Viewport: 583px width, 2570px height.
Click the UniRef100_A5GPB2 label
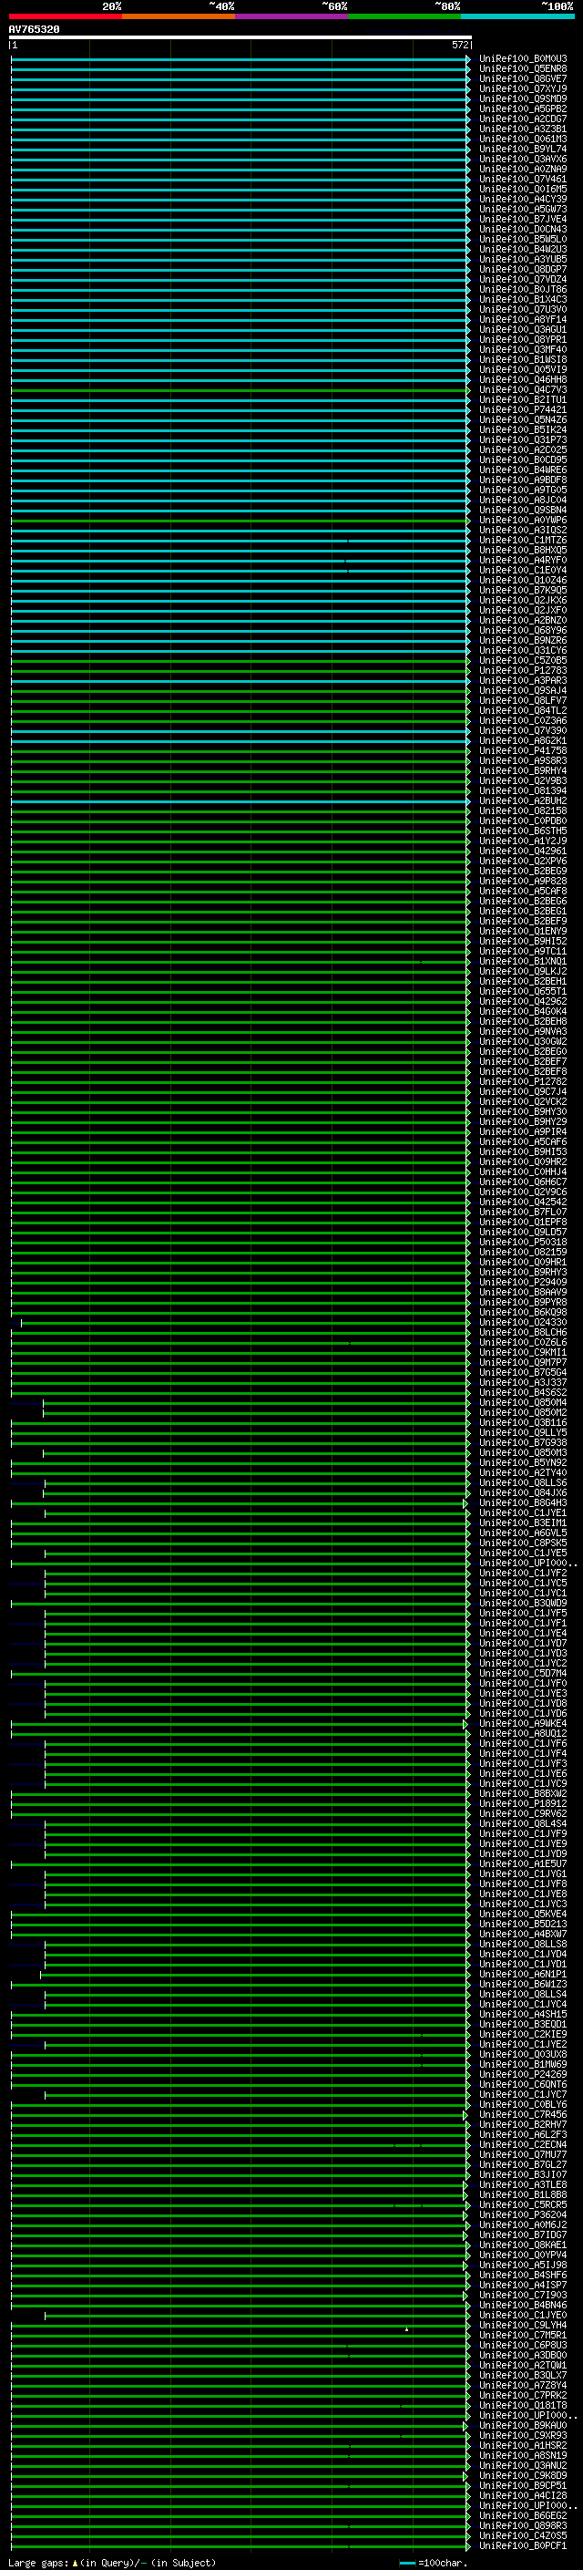pos(522,108)
